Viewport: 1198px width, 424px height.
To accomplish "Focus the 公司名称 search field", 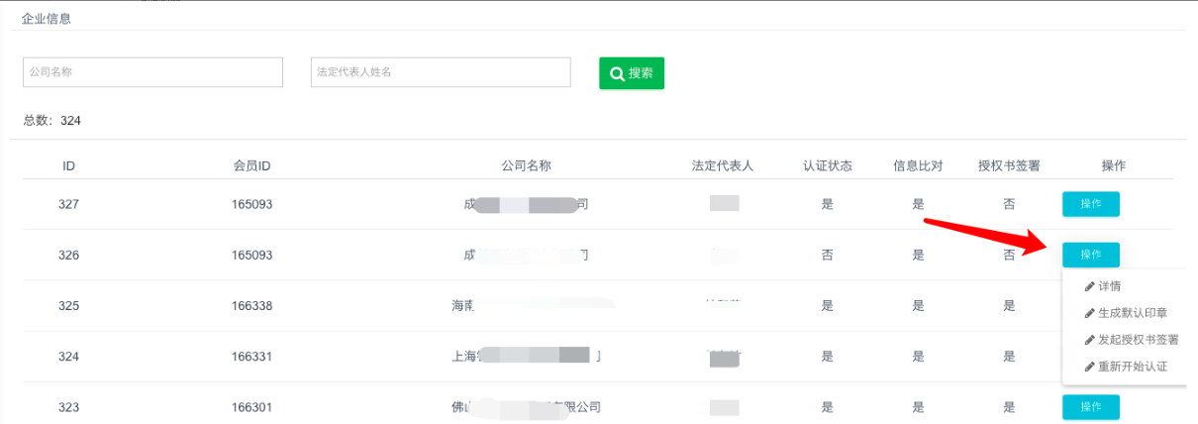I will [152, 72].
